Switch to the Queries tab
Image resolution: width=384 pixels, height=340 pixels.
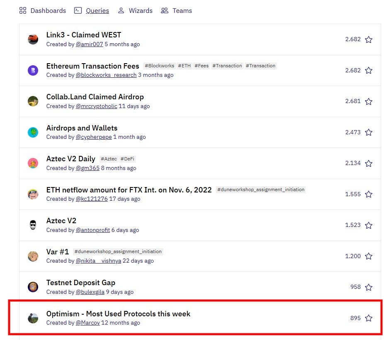(x=92, y=10)
